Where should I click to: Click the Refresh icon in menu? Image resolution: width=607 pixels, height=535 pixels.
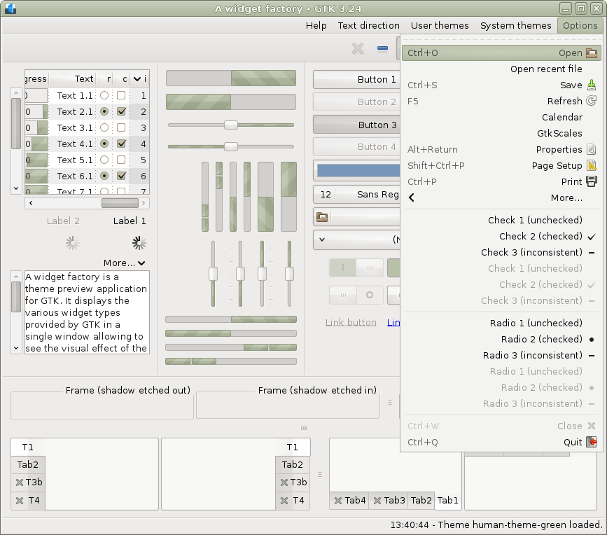click(592, 102)
